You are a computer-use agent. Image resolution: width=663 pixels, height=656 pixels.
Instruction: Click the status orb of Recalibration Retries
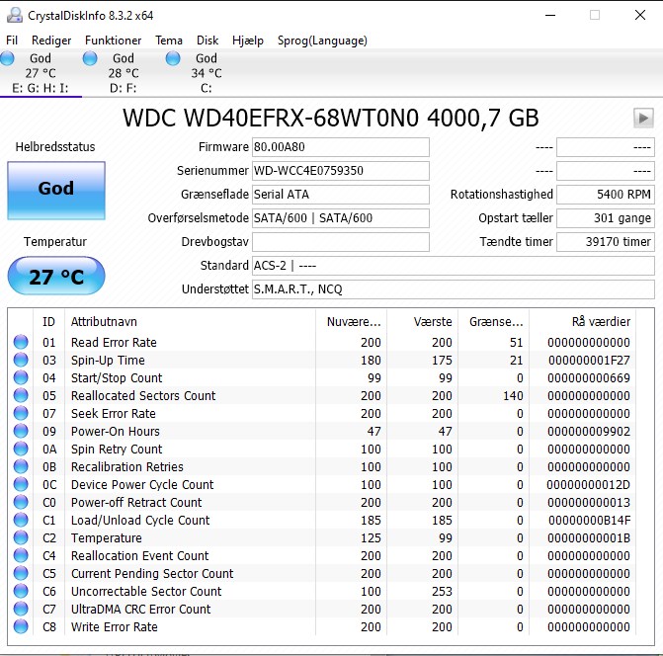point(21,466)
